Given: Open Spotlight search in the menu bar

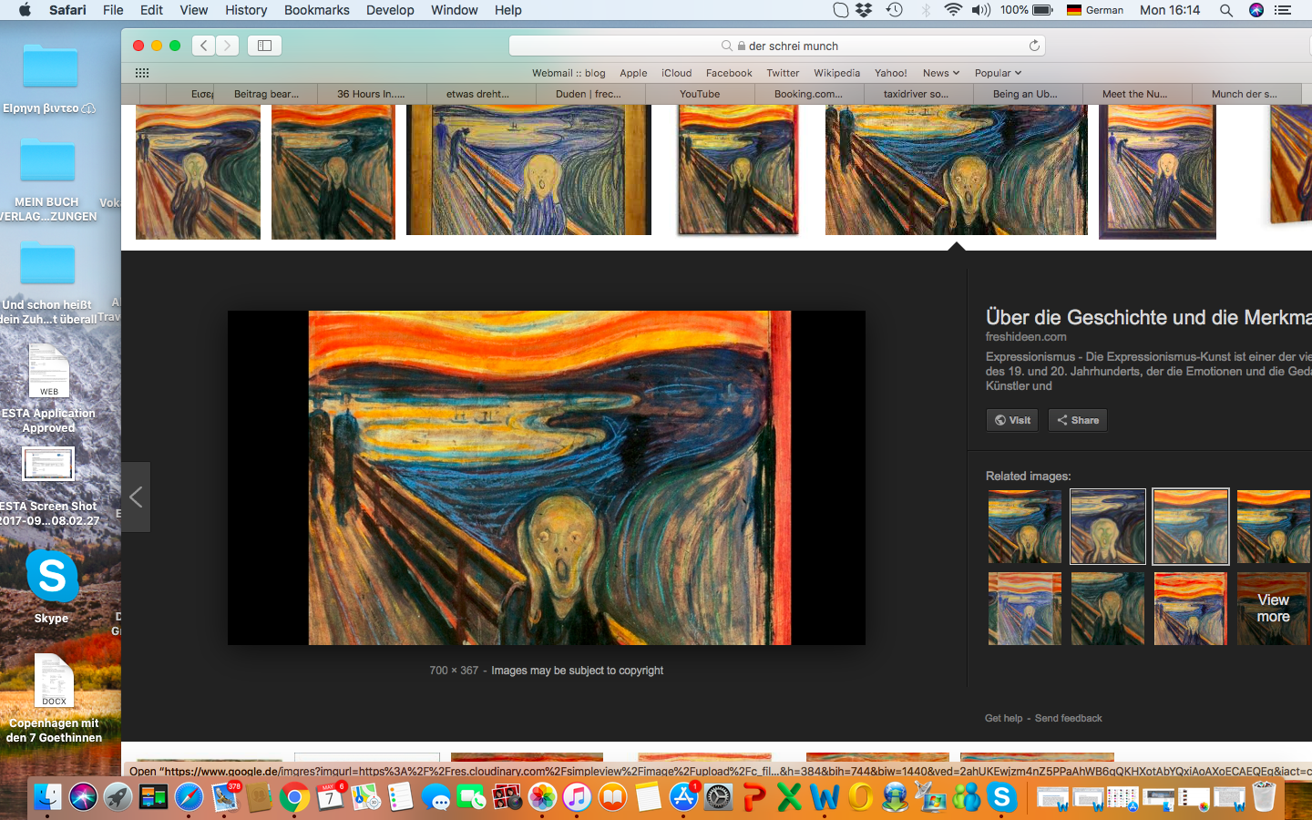Looking at the screenshot, I should (1226, 10).
